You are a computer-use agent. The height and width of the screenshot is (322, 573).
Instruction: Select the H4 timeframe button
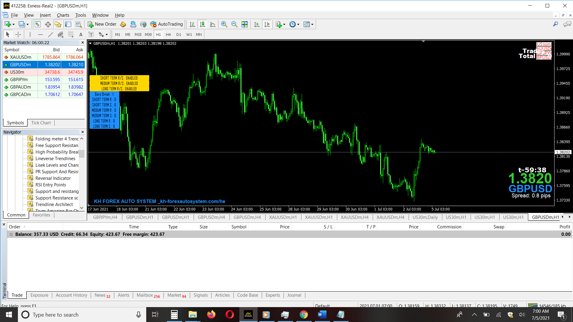click(168, 35)
